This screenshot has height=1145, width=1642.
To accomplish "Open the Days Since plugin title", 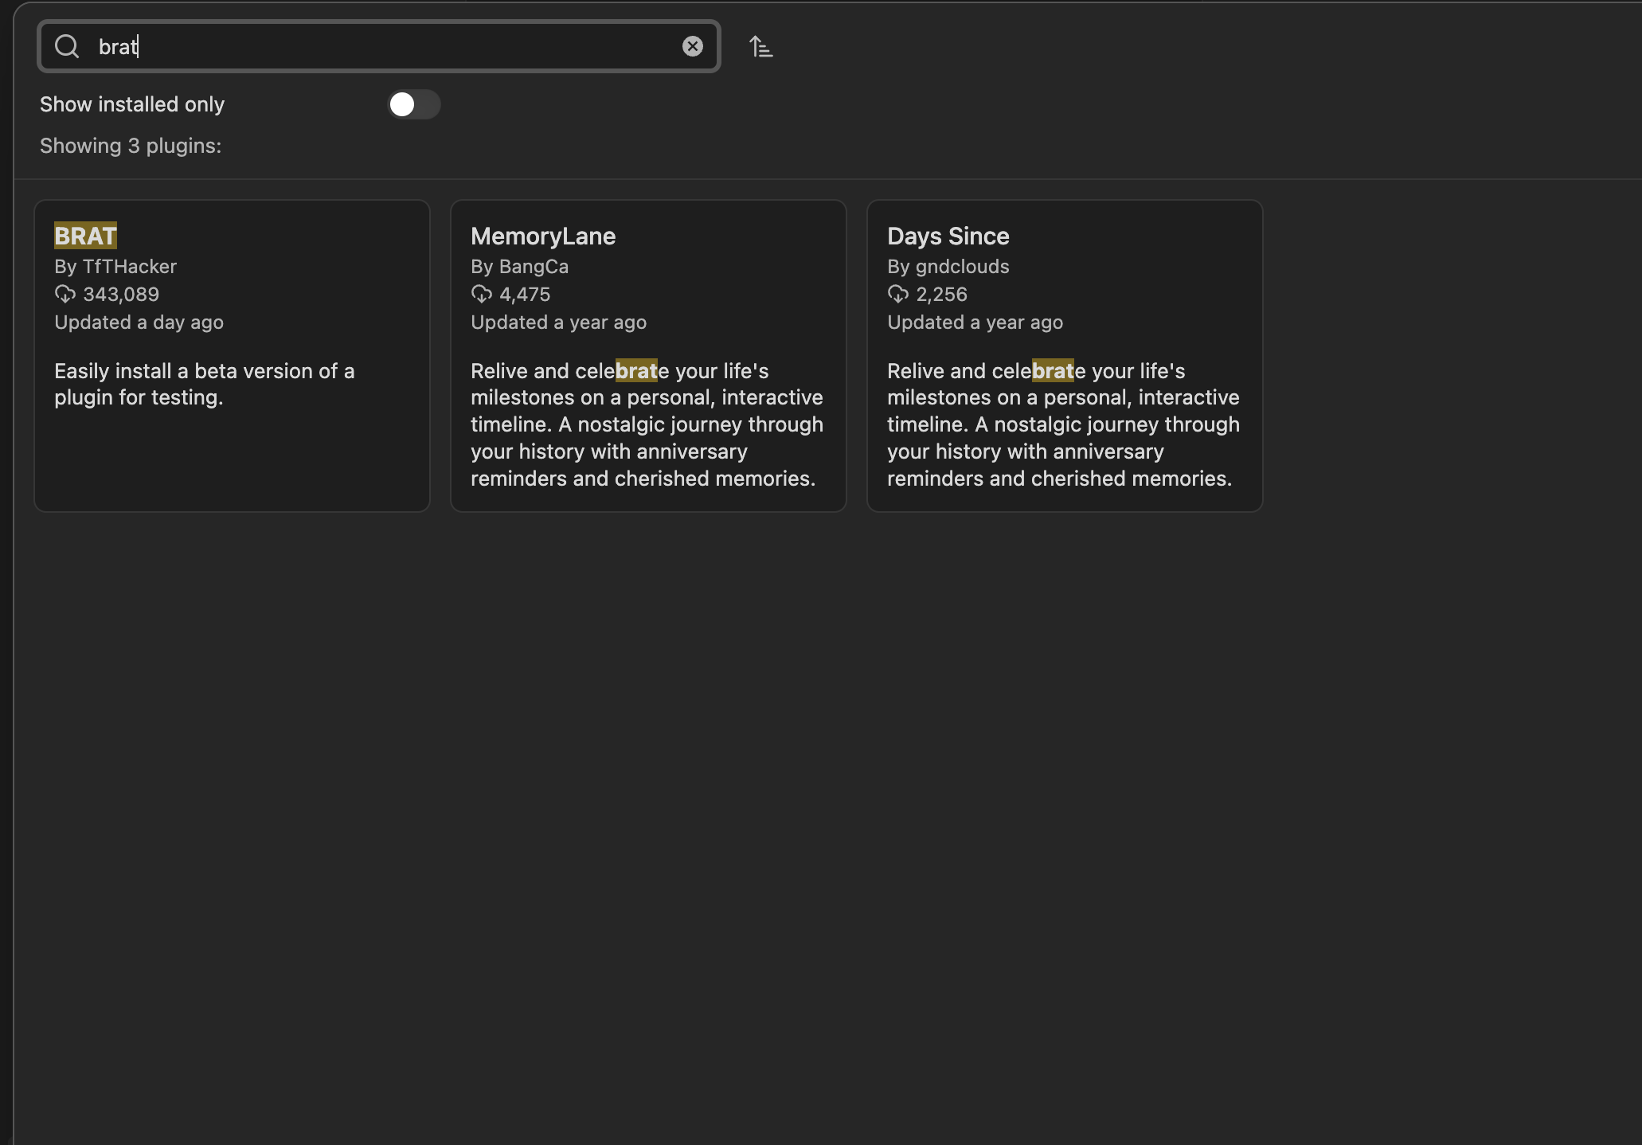I will 948,236.
